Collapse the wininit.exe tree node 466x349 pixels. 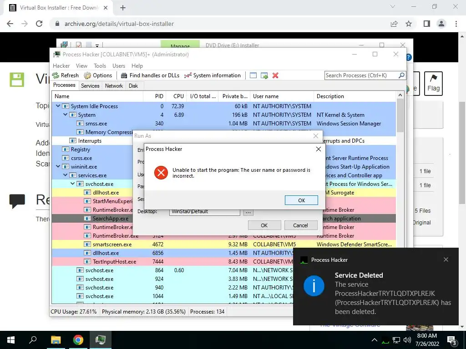click(x=58, y=166)
